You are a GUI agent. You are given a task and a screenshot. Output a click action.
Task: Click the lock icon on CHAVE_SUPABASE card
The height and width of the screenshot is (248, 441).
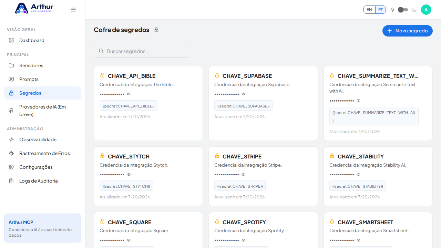[217, 75]
